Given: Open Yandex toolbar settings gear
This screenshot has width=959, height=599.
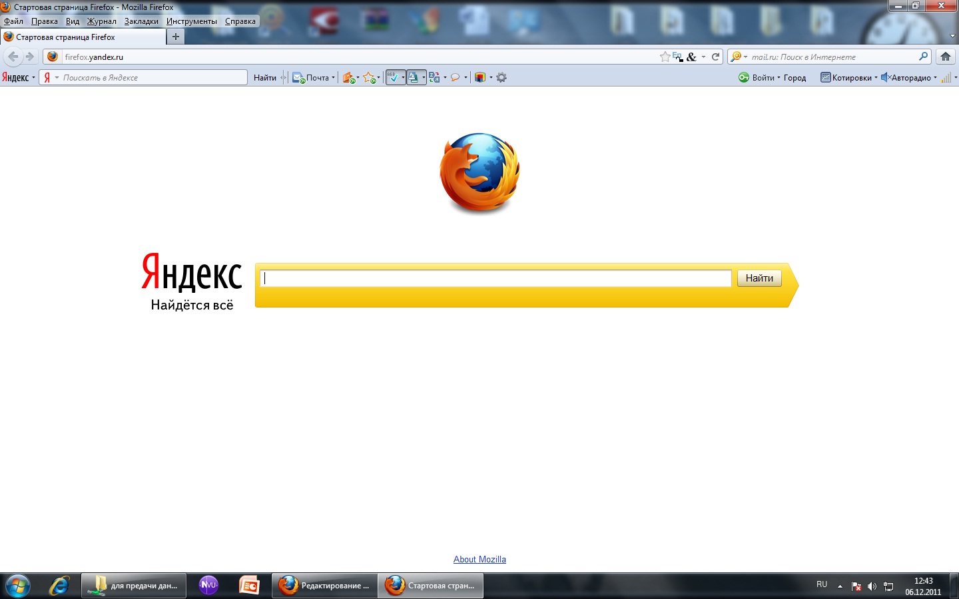Looking at the screenshot, I should tap(501, 77).
